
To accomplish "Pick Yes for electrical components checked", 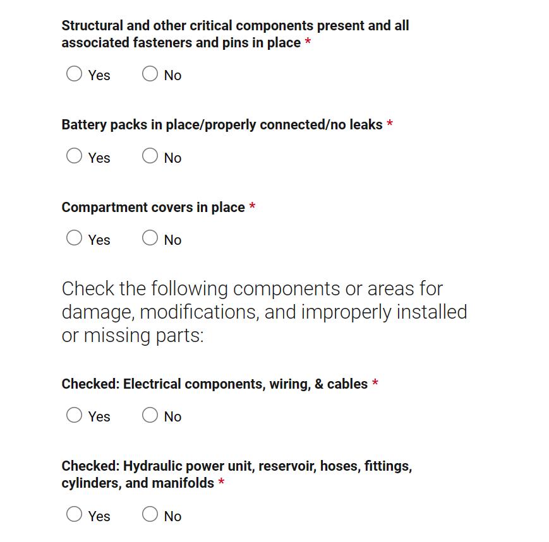I will [x=75, y=415].
